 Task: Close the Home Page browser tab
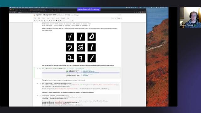click(29, 10)
